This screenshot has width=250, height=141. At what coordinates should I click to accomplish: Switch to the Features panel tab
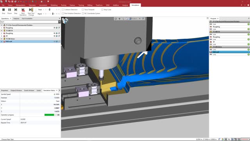[x=16, y=18]
